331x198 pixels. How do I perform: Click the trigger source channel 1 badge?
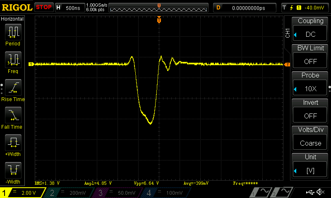(x=299, y=8)
